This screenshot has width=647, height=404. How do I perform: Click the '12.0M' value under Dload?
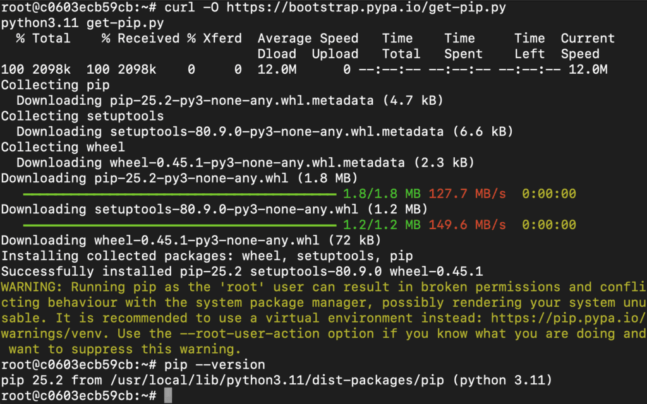coord(277,69)
